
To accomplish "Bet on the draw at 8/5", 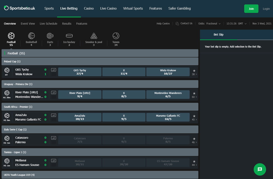I will [124, 95].
